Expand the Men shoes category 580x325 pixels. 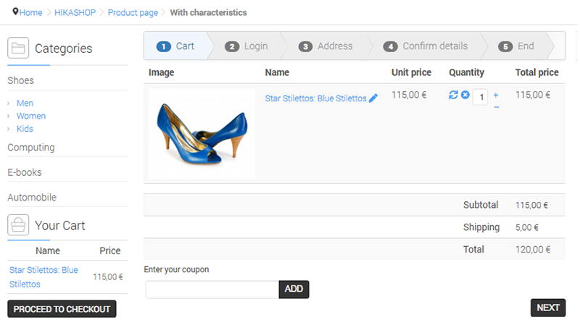click(x=25, y=103)
